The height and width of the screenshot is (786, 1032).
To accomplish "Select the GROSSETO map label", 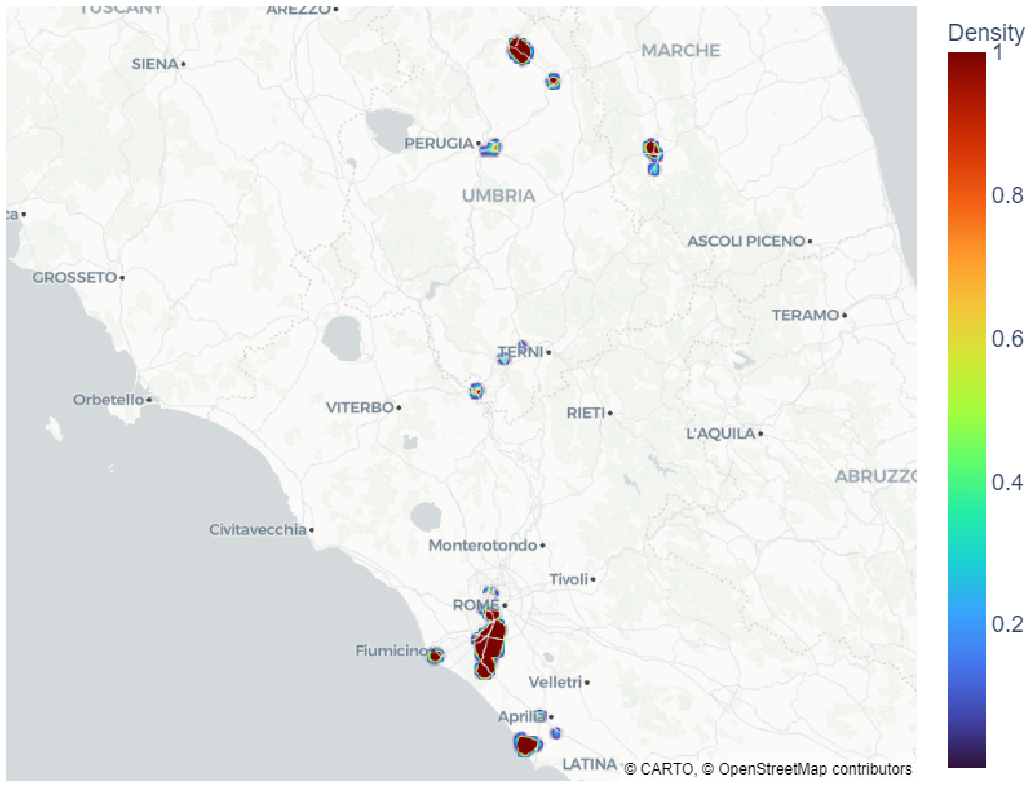I will (75, 278).
